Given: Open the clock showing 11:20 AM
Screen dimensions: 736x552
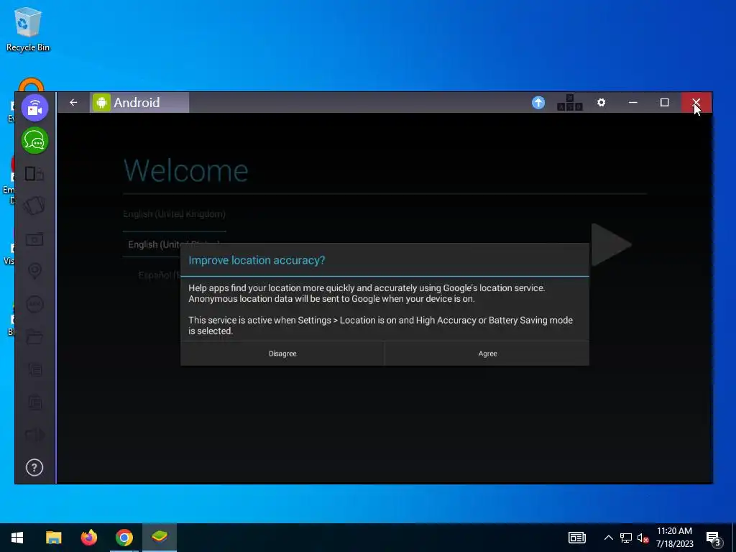Looking at the screenshot, I should 674,538.
